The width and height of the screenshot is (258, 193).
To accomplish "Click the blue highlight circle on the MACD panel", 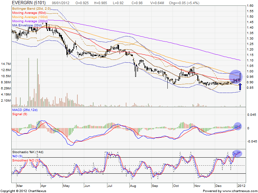I will 238,126.
